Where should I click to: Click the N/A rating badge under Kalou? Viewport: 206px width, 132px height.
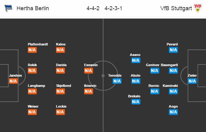[60, 50]
